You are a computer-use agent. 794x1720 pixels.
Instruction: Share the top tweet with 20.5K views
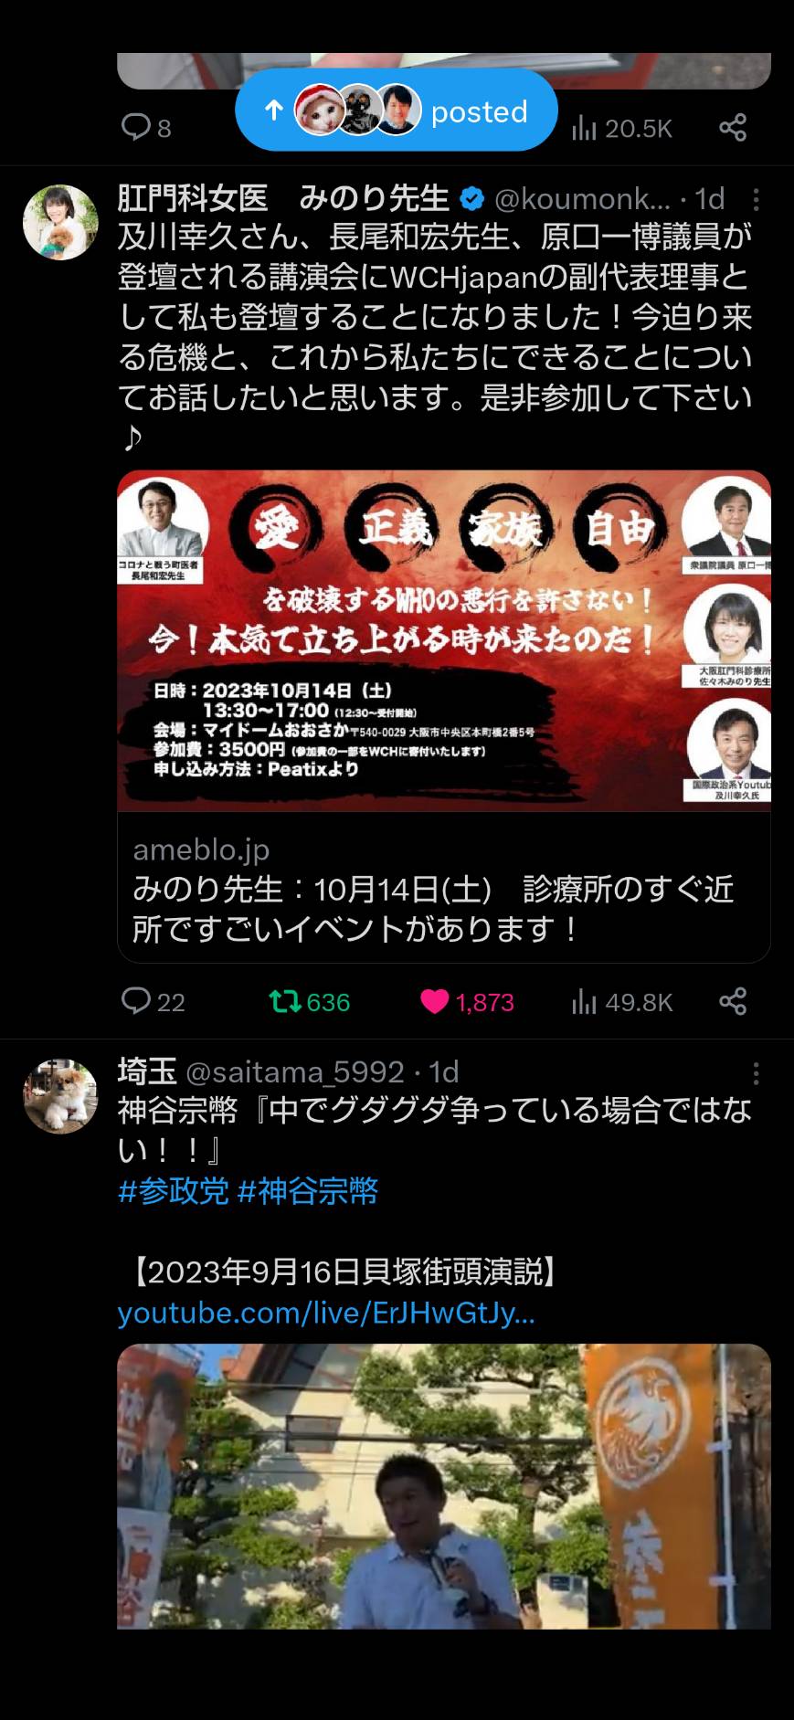pyautogui.click(x=733, y=127)
